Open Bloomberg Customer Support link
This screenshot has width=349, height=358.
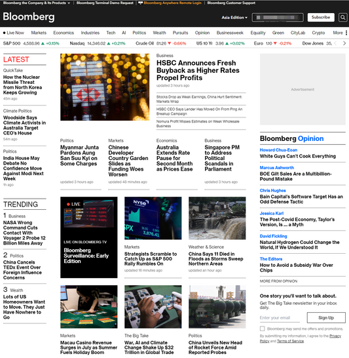coord(231,3)
